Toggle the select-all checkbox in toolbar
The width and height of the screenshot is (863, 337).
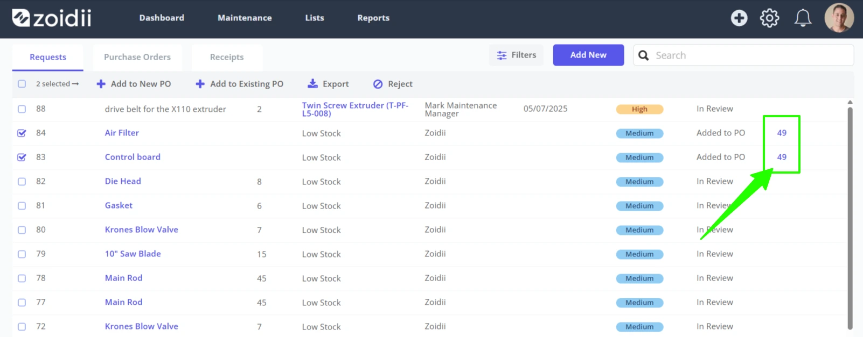22,84
